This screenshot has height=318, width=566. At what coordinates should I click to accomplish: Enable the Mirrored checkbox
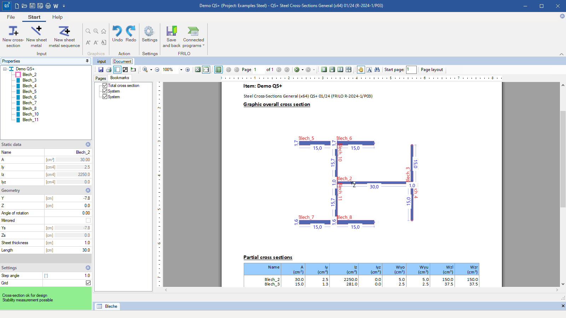click(x=88, y=220)
